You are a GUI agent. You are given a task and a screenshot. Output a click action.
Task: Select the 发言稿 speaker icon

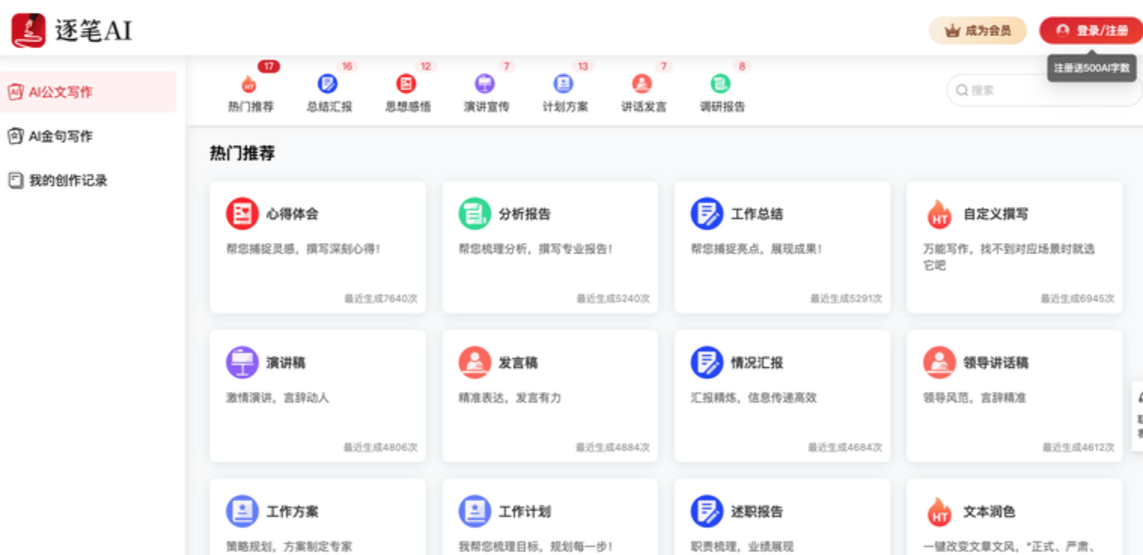coord(474,362)
